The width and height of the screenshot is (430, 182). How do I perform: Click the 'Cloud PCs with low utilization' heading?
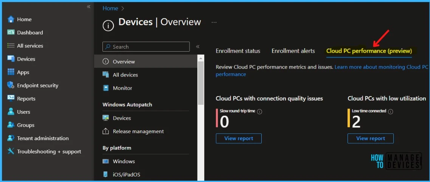point(387,98)
